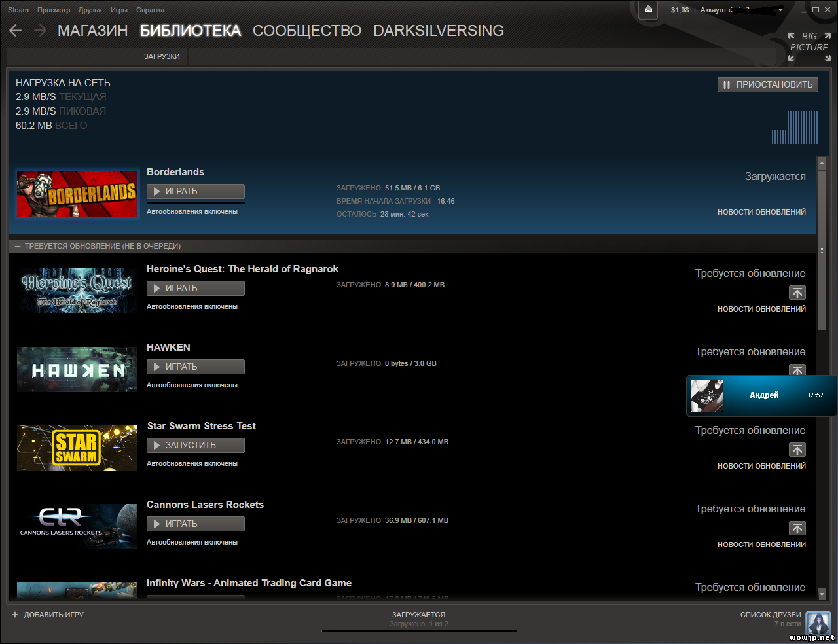Click Добавить игру link
The image size is (838, 644).
(x=56, y=615)
